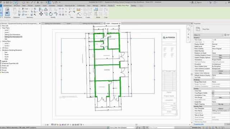Click the Measure Between Two References tool

(x=79, y=10)
